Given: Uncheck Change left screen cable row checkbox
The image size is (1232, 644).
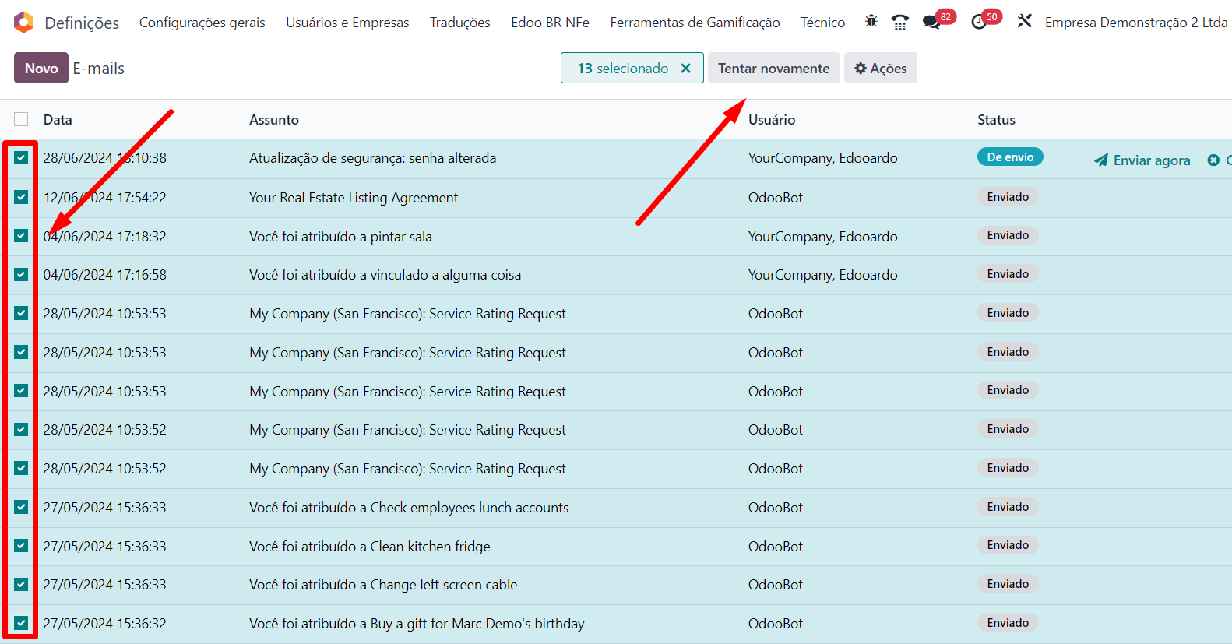Looking at the screenshot, I should 21,585.
